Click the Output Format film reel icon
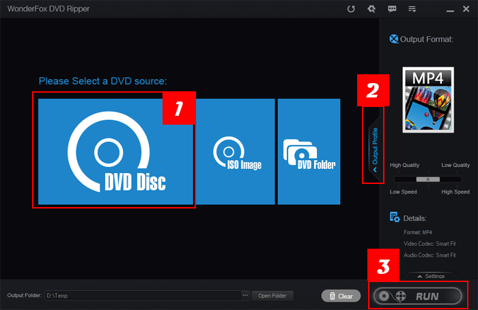Screen dimensions: 478x310 coord(394,39)
